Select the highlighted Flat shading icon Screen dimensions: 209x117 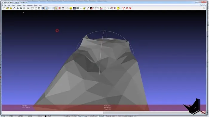[x=46, y=8]
